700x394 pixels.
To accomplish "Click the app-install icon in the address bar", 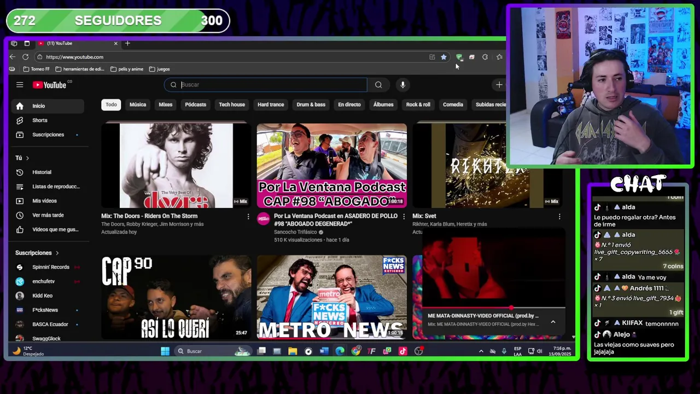I will [x=432, y=57].
